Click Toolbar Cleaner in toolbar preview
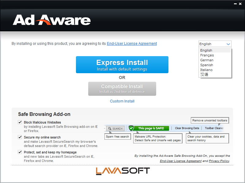 point(214,128)
